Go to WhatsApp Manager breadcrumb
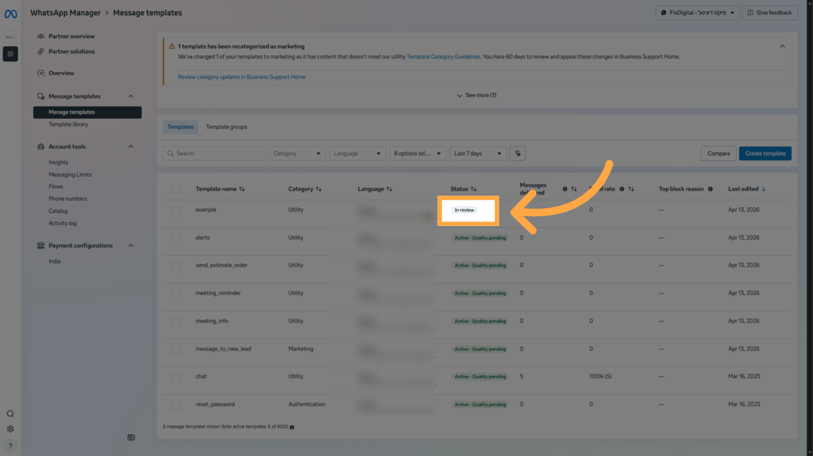 (x=65, y=13)
